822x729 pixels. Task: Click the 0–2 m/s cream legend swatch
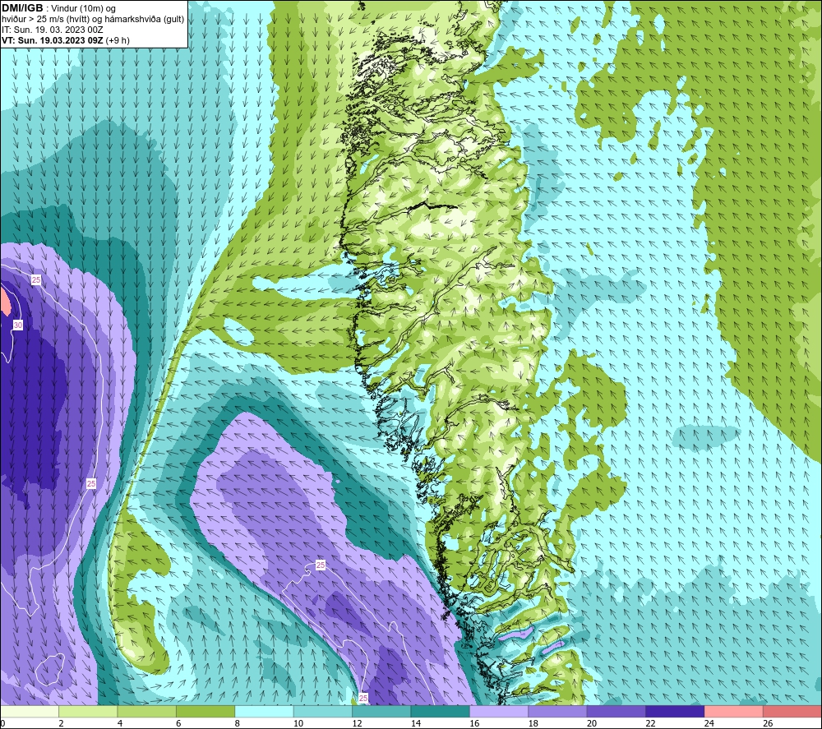tap(30, 711)
